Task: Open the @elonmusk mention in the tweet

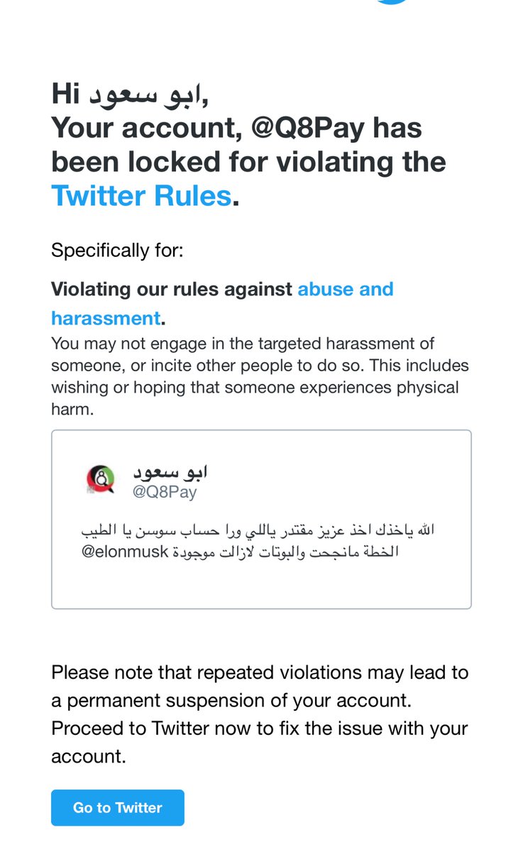Action: point(126,552)
